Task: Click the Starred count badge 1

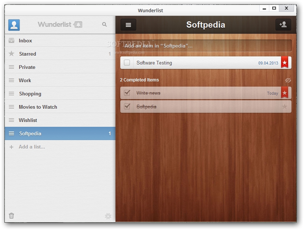Action: [110, 54]
